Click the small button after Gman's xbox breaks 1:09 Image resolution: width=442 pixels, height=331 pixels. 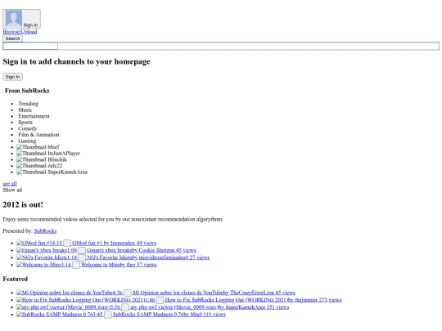[x=82, y=251]
